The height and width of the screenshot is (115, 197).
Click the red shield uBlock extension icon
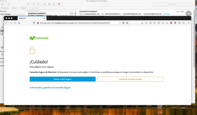(x=175, y=23)
